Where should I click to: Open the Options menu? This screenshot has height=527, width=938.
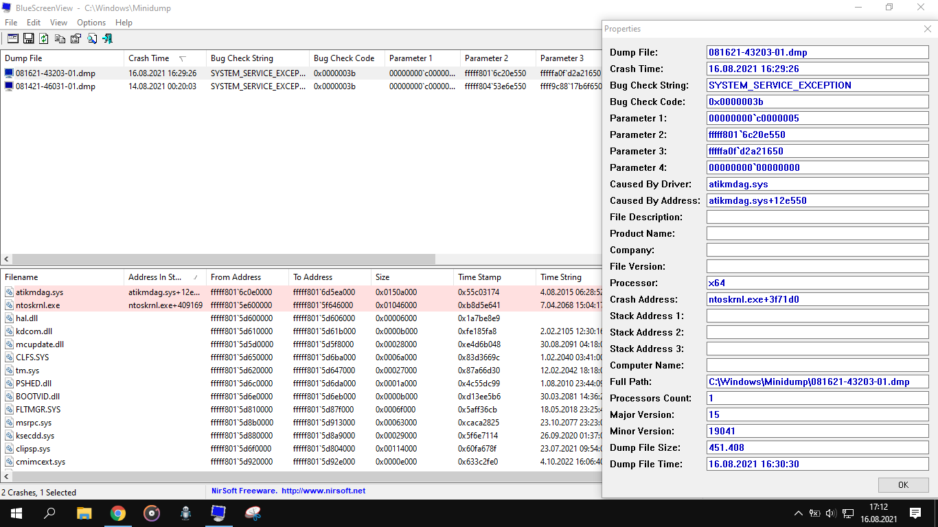[x=91, y=23]
